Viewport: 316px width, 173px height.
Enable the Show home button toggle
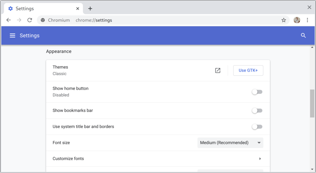pyautogui.click(x=257, y=92)
